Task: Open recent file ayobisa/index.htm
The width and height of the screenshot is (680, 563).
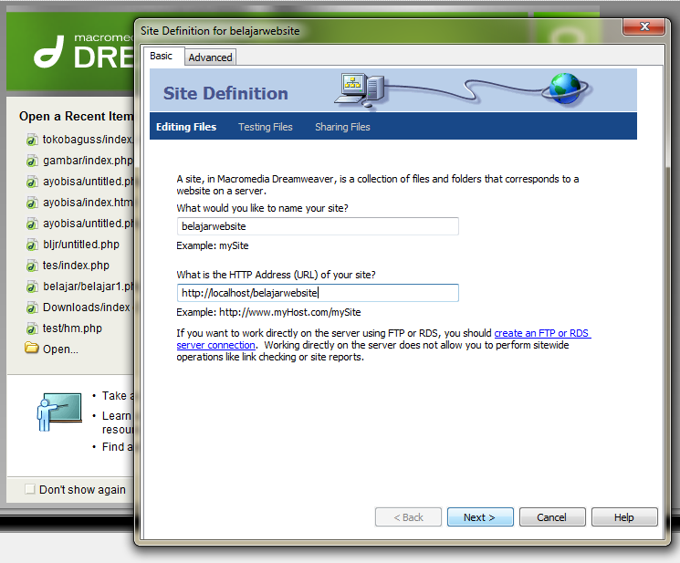Action: click(x=88, y=203)
